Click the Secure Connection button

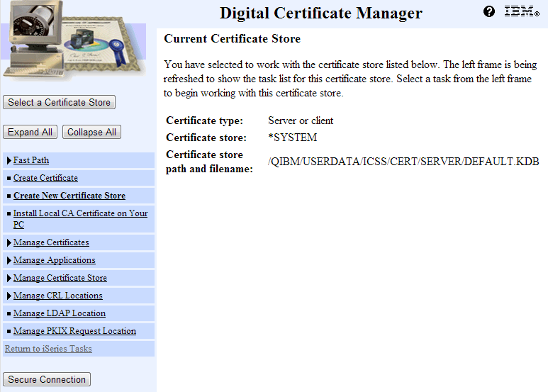47,379
